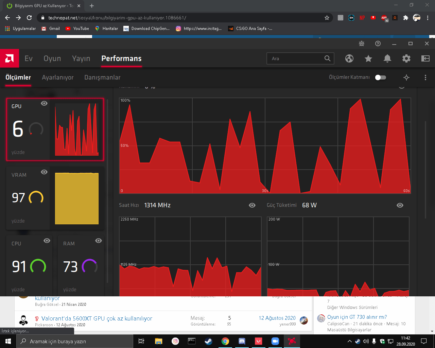Open the CS:GO Ana Sayfa bookmark
Screen dimensions: 435x348
(250, 29)
